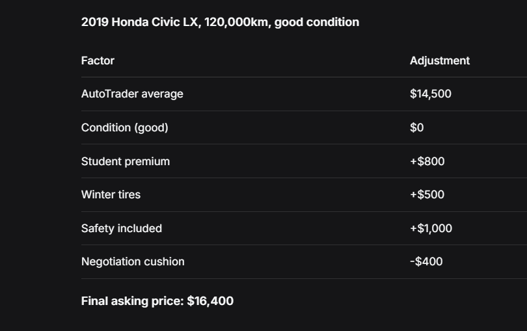The height and width of the screenshot is (331, 527).
Task: Click the $0 adjustment value
Action: (x=416, y=127)
